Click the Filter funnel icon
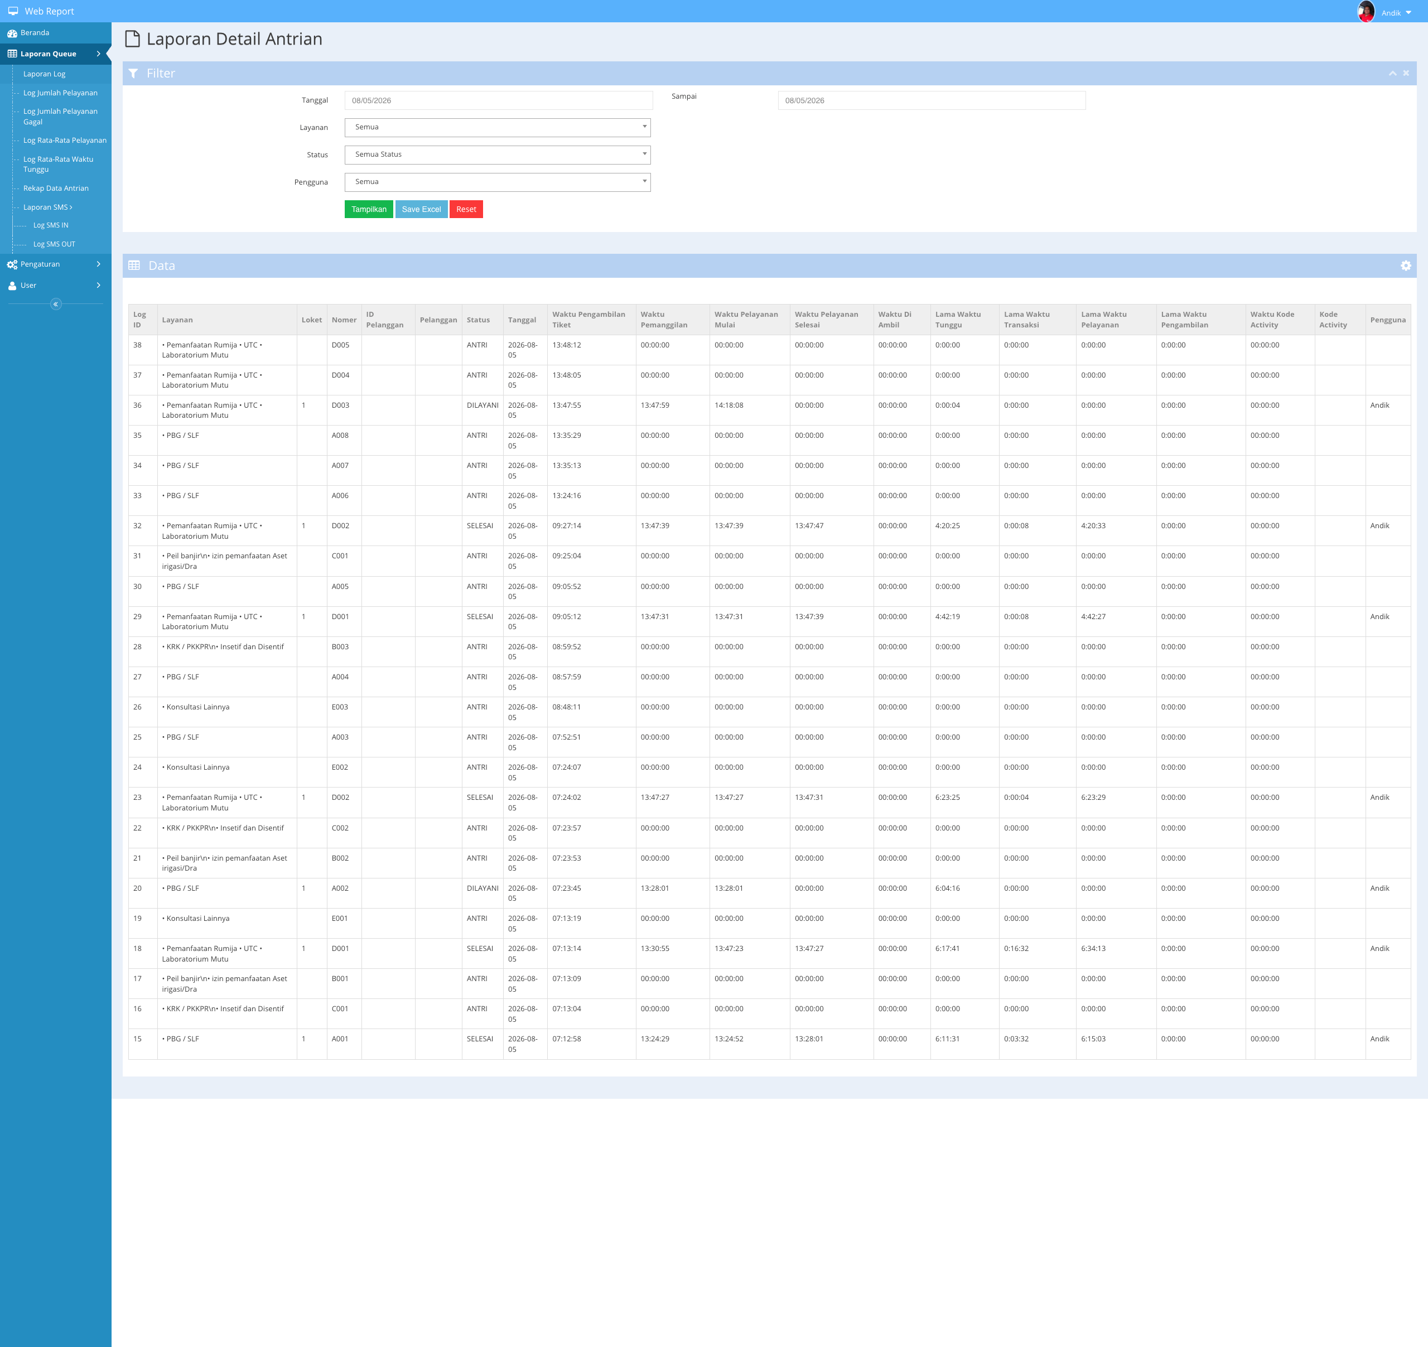The image size is (1428, 1347). (x=133, y=73)
